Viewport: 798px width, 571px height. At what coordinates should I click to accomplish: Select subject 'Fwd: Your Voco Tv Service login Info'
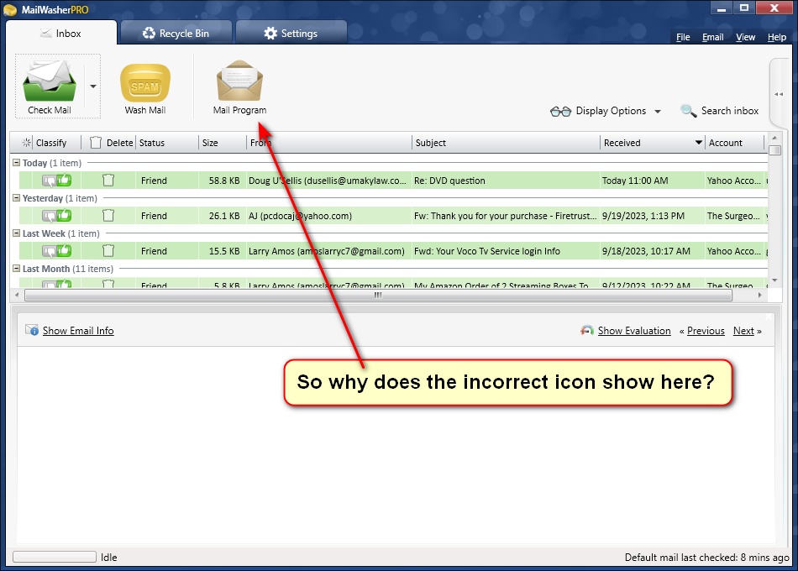click(x=487, y=251)
